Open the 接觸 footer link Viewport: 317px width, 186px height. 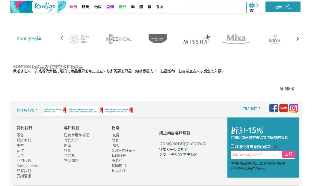click(x=115, y=135)
